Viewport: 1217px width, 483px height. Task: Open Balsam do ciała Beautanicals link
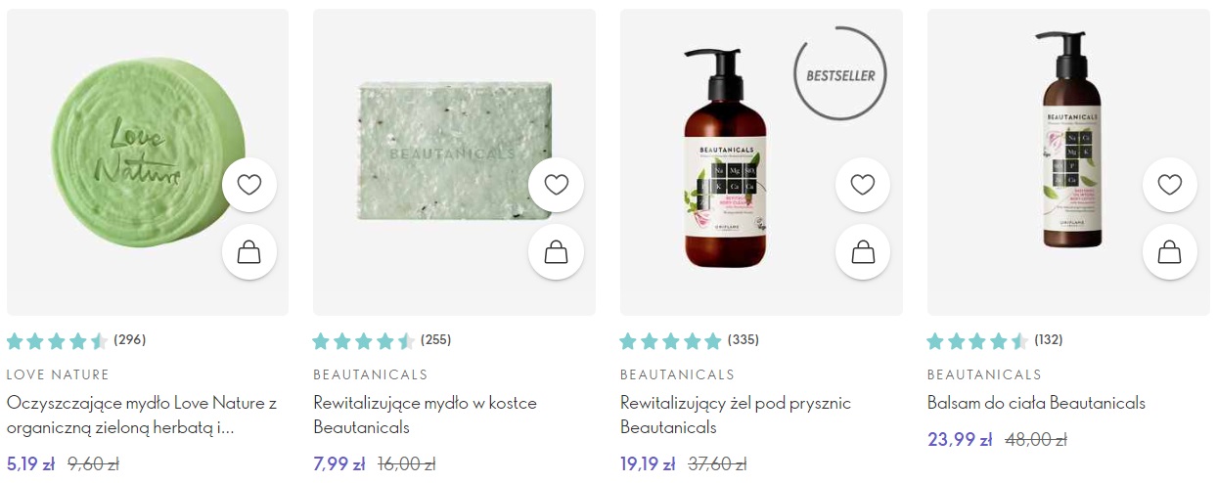click(1036, 403)
